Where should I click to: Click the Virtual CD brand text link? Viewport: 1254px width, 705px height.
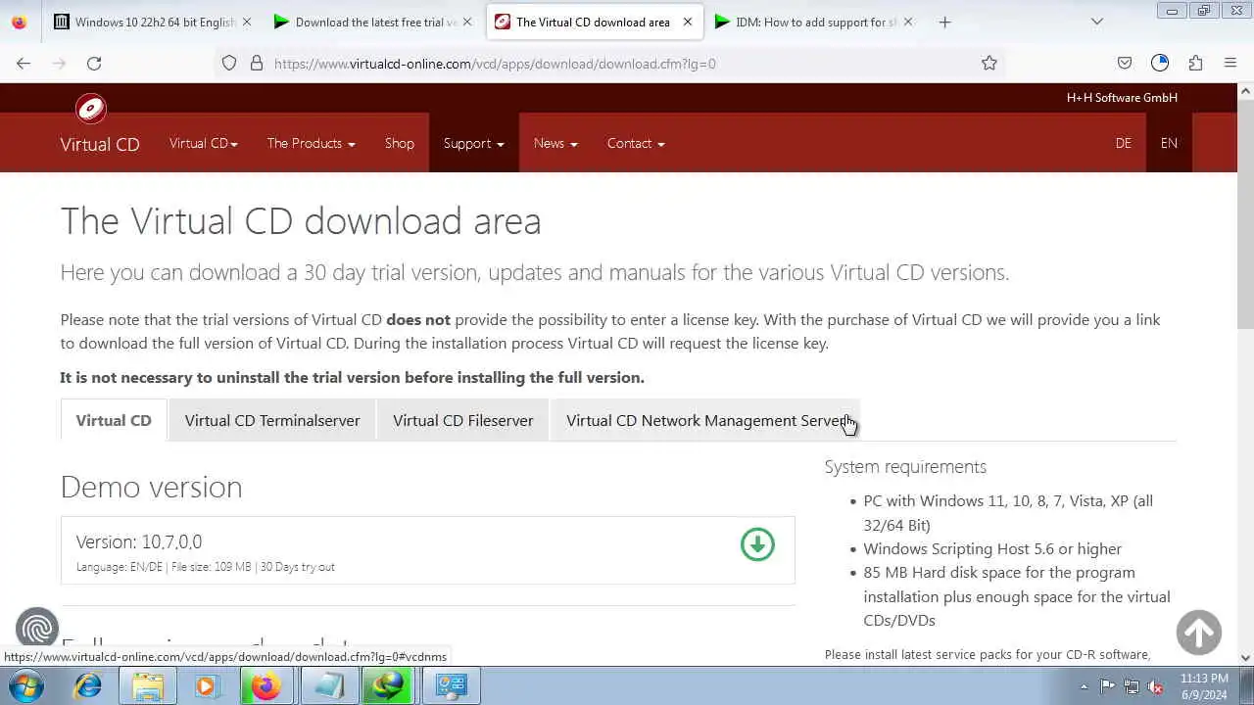[x=100, y=144]
